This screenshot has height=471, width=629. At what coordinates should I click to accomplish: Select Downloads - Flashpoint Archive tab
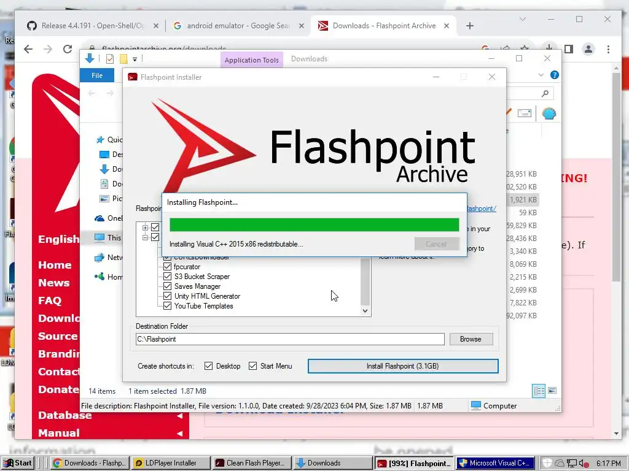coord(384,26)
